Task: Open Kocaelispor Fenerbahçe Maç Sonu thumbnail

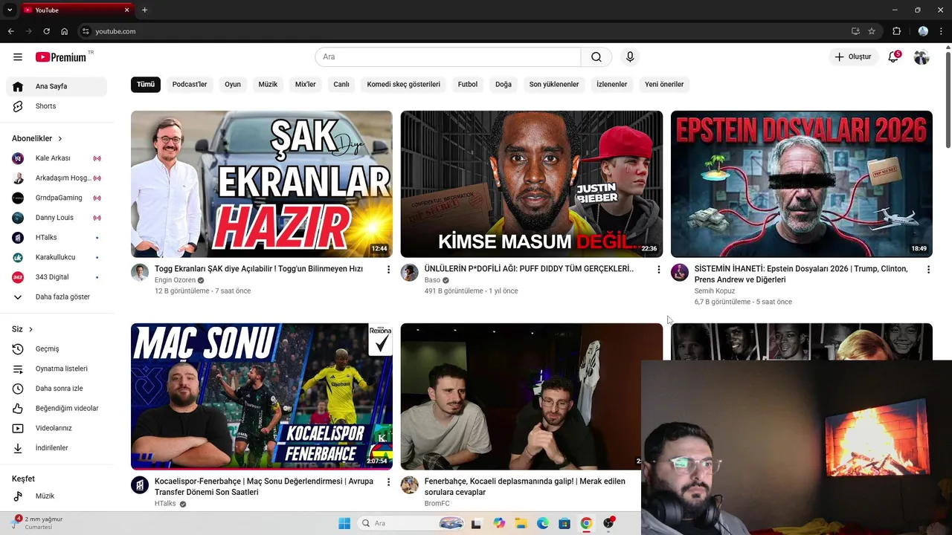Action: tap(262, 397)
